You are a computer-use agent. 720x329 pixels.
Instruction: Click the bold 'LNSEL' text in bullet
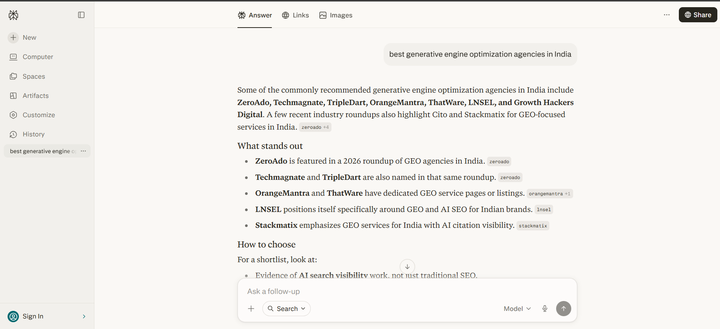[x=268, y=209]
